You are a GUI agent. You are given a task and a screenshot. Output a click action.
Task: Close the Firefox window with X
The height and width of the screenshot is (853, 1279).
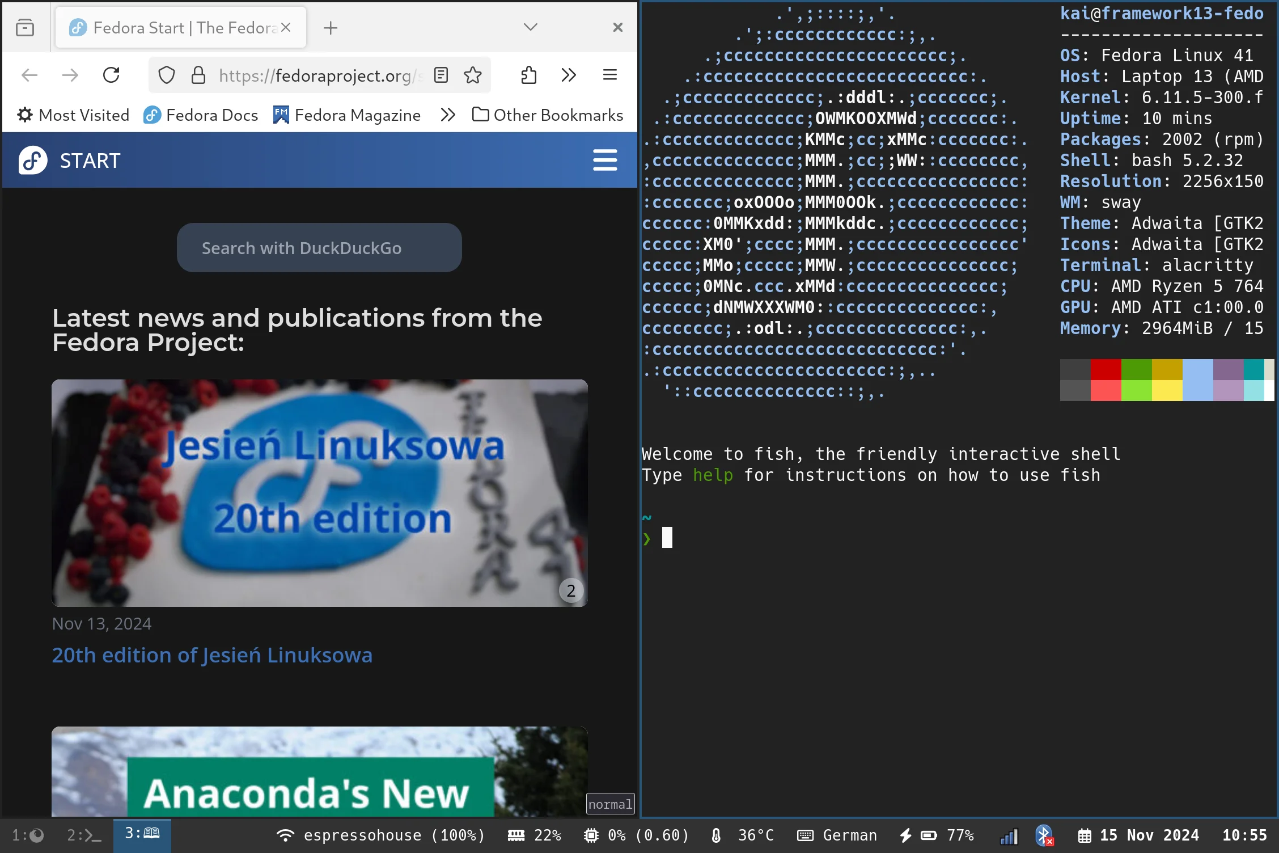618,27
